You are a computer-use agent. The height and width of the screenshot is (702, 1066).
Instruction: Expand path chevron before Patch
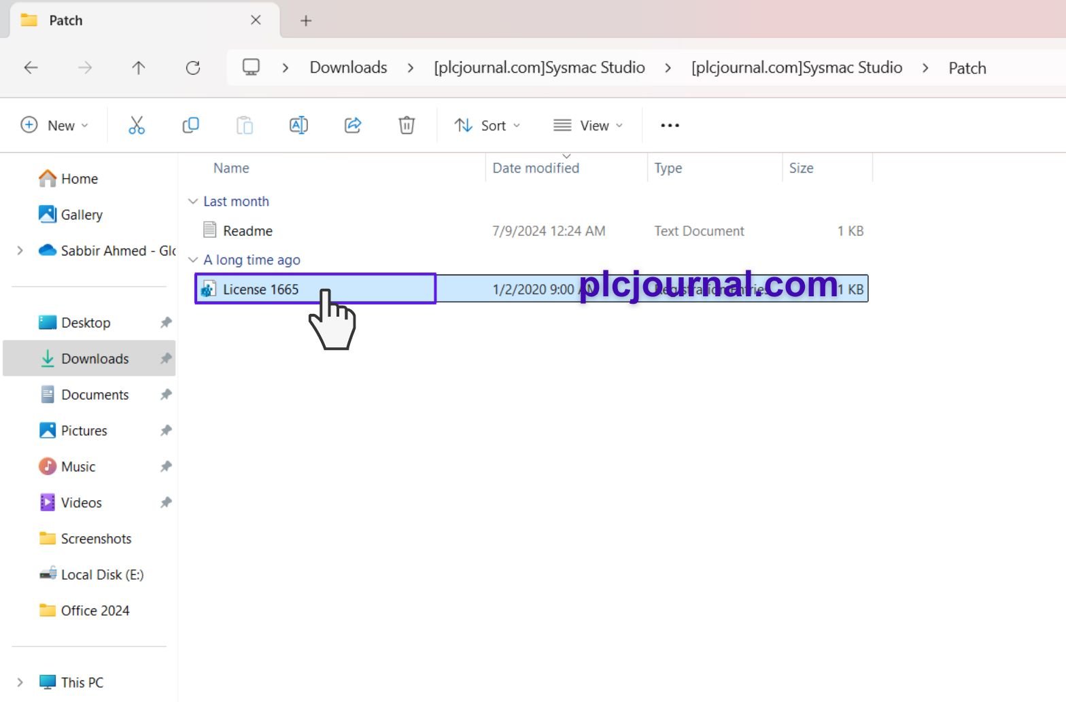(x=925, y=67)
